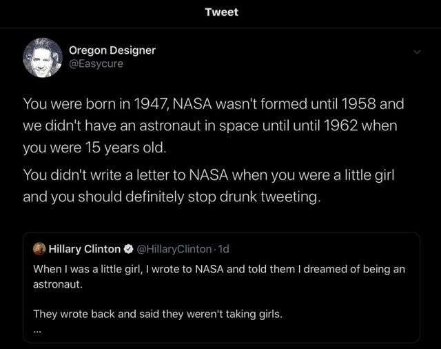The image size is (441, 349).
Task: Open the quoted tweet line 'When I was a little girl'
Action: coord(218,269)
